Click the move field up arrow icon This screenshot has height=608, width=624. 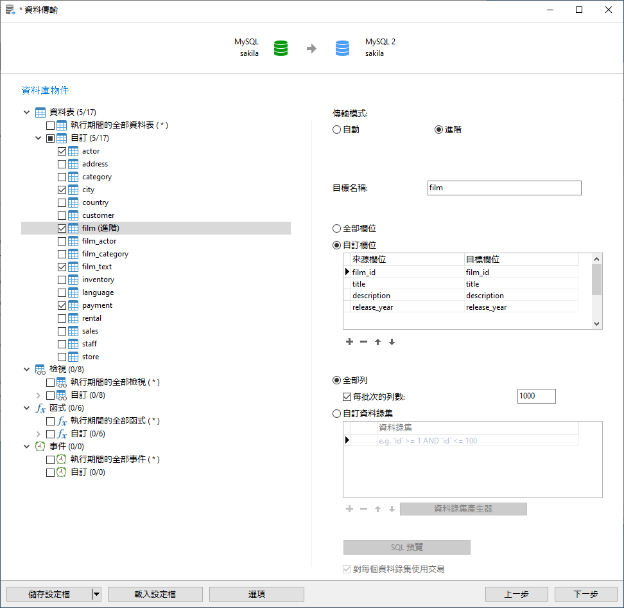click(x=377, y=342)
